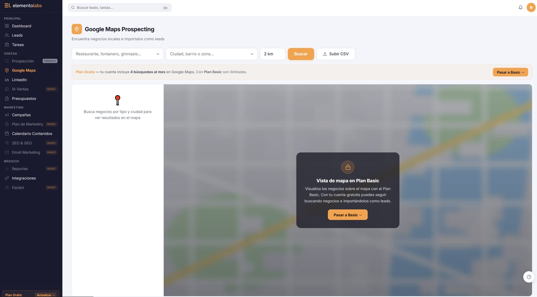Click the orange map pin header icon

pyautogui.click(x=77, y=29)
